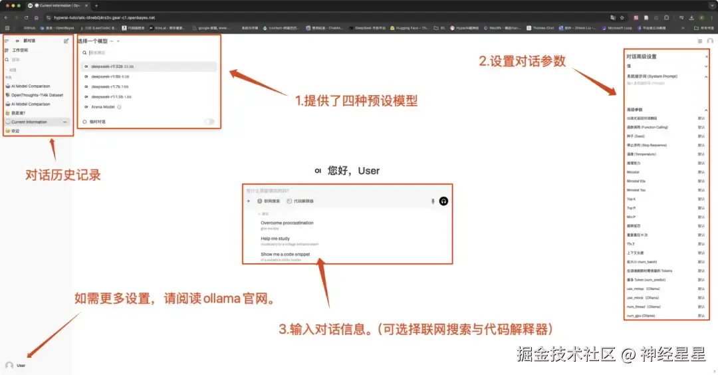Expand the 值 section chevron
Image resolution: width=718 pixels, height=375 pixels.
pos(706,66)
